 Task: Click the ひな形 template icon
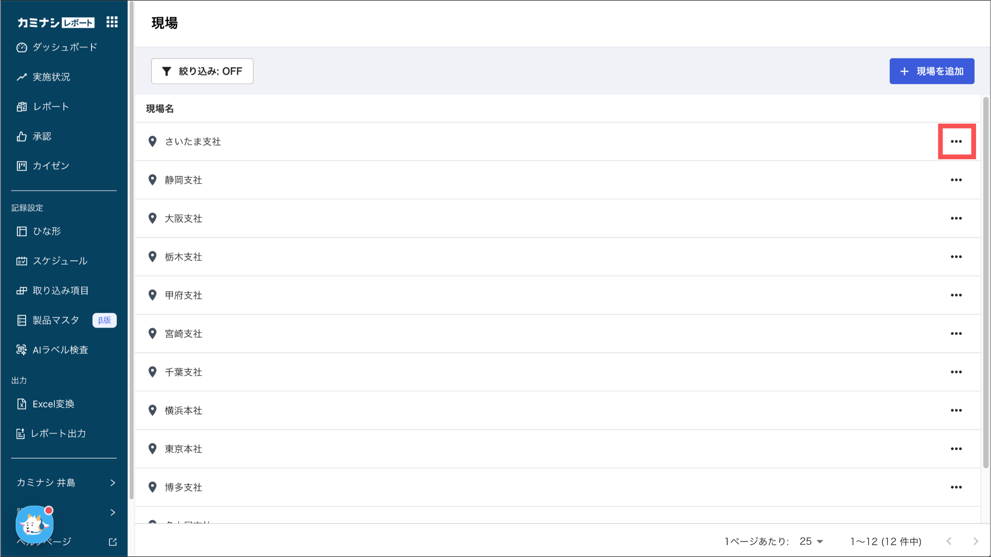21,231
